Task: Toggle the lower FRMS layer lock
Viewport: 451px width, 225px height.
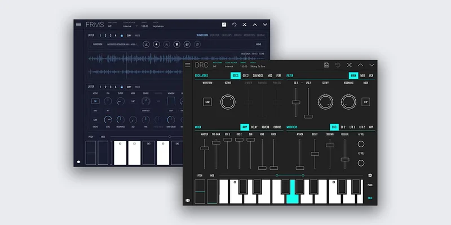Action: click(x=122, y=87)
